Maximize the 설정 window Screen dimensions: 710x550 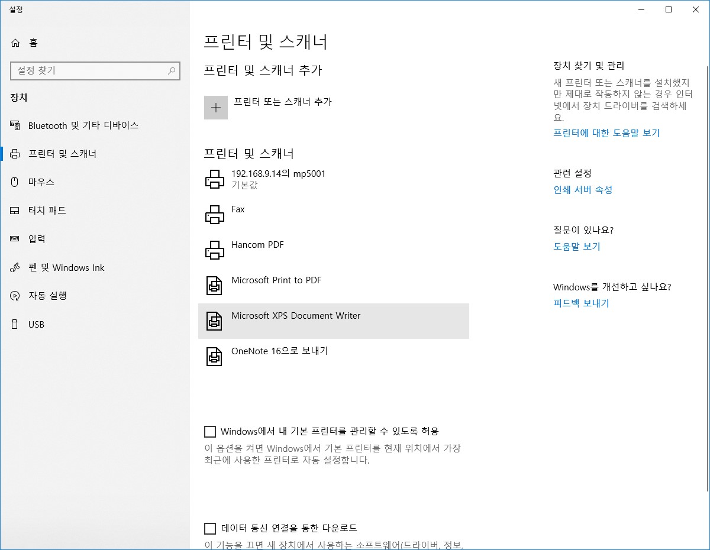(669, 9)
